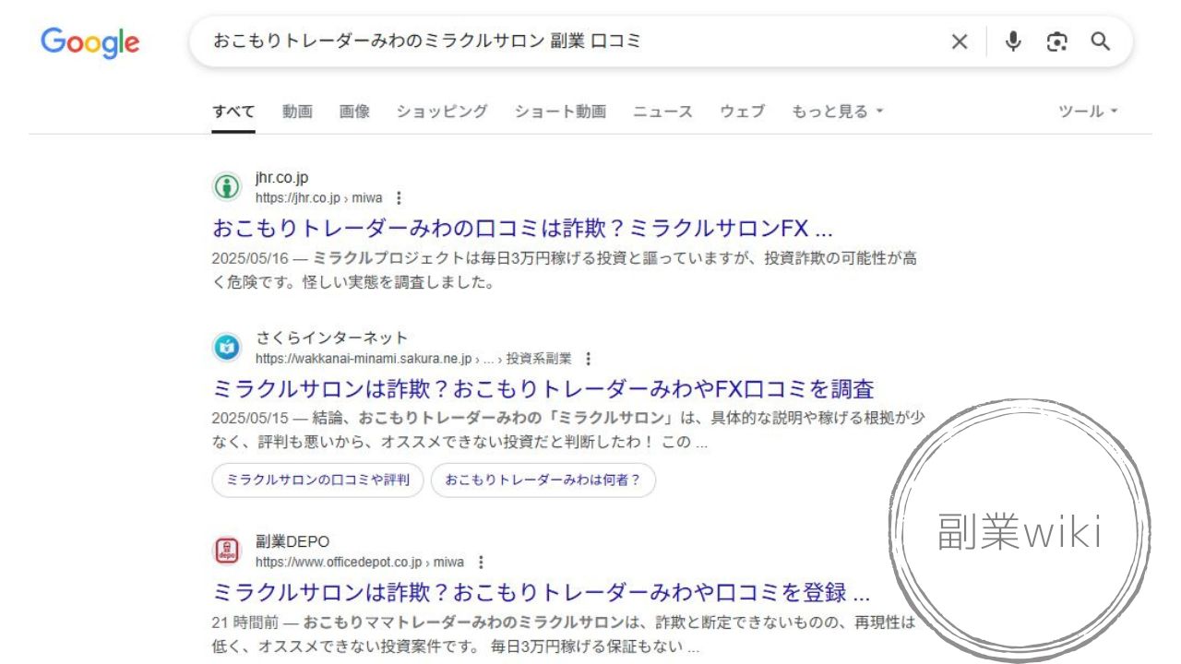Click the さくらインターネット site name
This screenshot has width=1181, height=664.
[x=331, y=338]
